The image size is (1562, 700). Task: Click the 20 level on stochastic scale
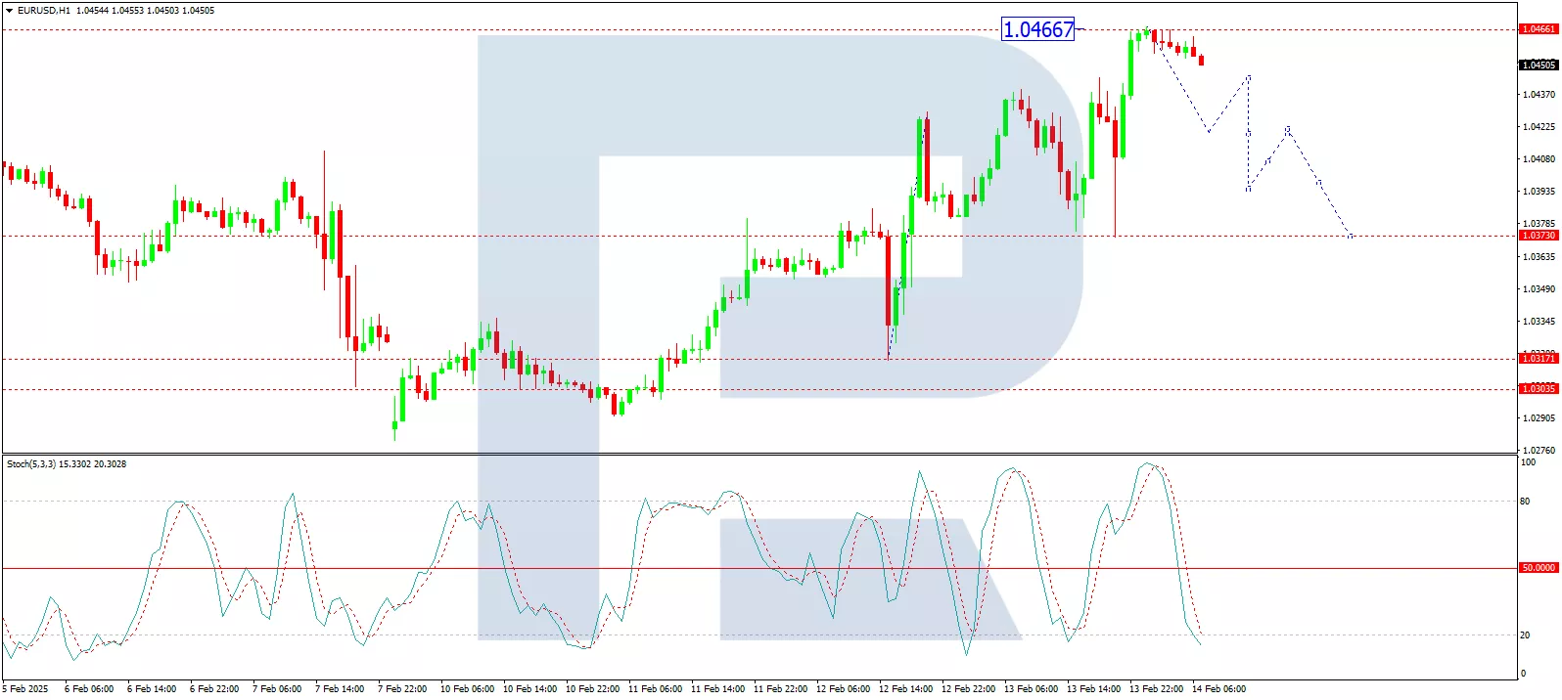(1525, 635)
